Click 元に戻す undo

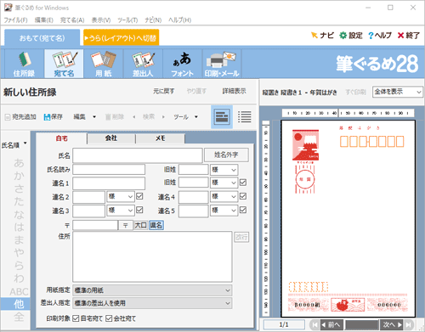pos(163,91)
